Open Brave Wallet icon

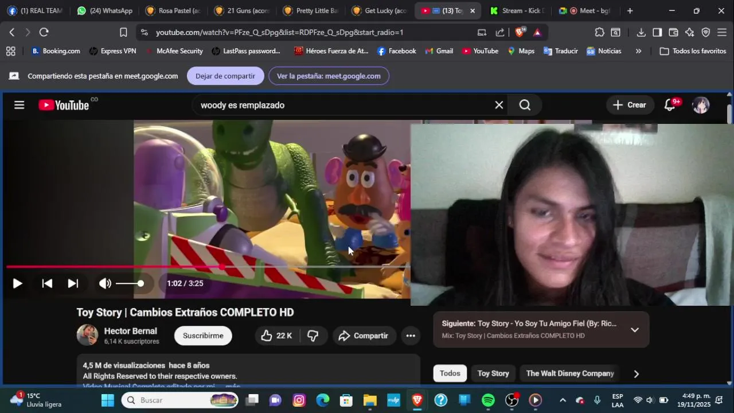point(674,32)
